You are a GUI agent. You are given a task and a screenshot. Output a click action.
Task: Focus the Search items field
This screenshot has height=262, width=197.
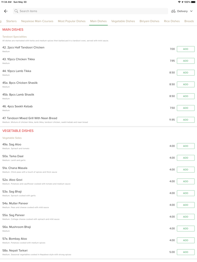(90, 11)
